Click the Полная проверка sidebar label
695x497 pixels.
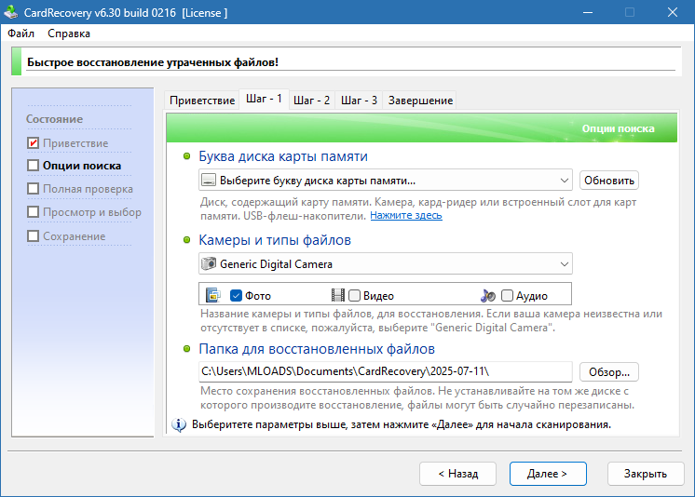click(x=88, y=189)
